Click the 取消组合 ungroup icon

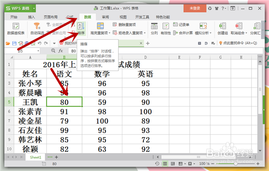click(239, 26)
